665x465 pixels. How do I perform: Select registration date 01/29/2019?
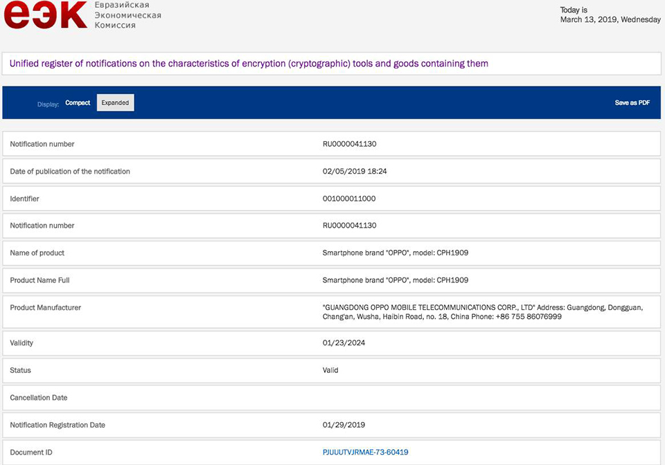pos(344,425)
